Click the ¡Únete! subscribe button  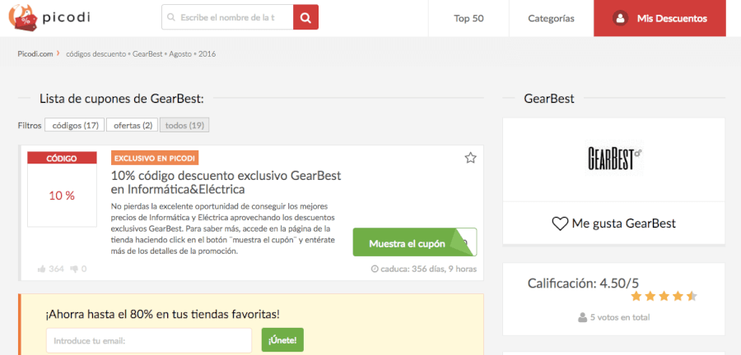pos(282,340)
